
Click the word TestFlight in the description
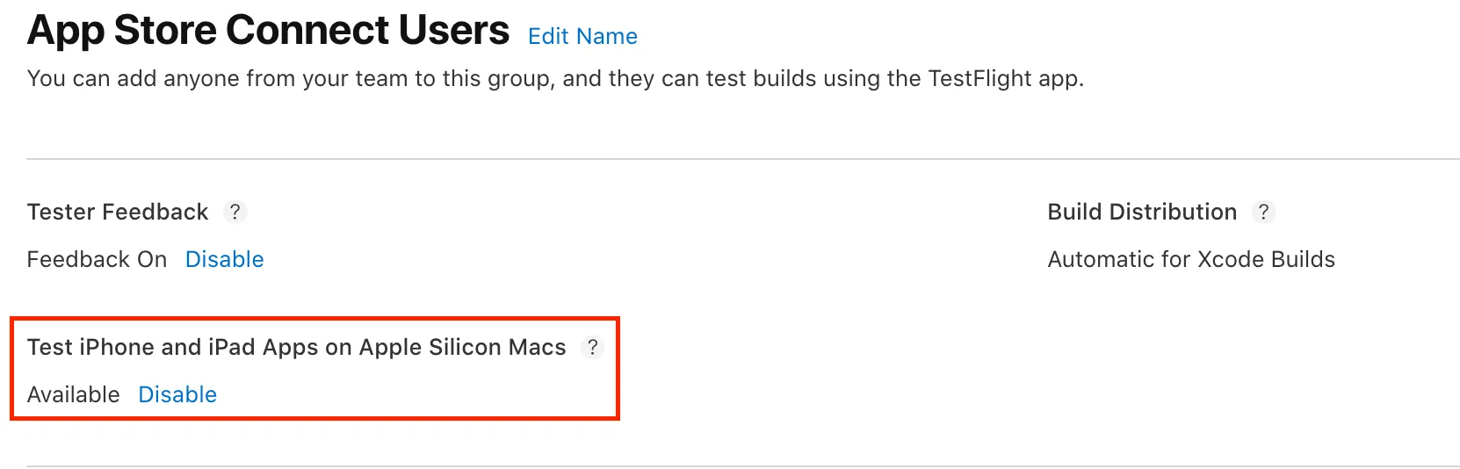[x=979, y=78]
